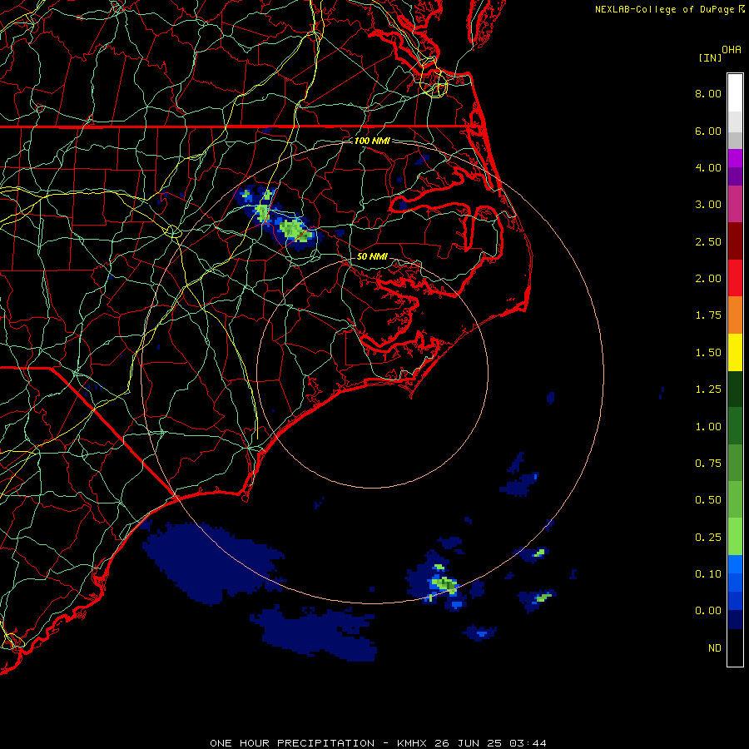Click the 0.00 legend value

click(x=708, y=611)
